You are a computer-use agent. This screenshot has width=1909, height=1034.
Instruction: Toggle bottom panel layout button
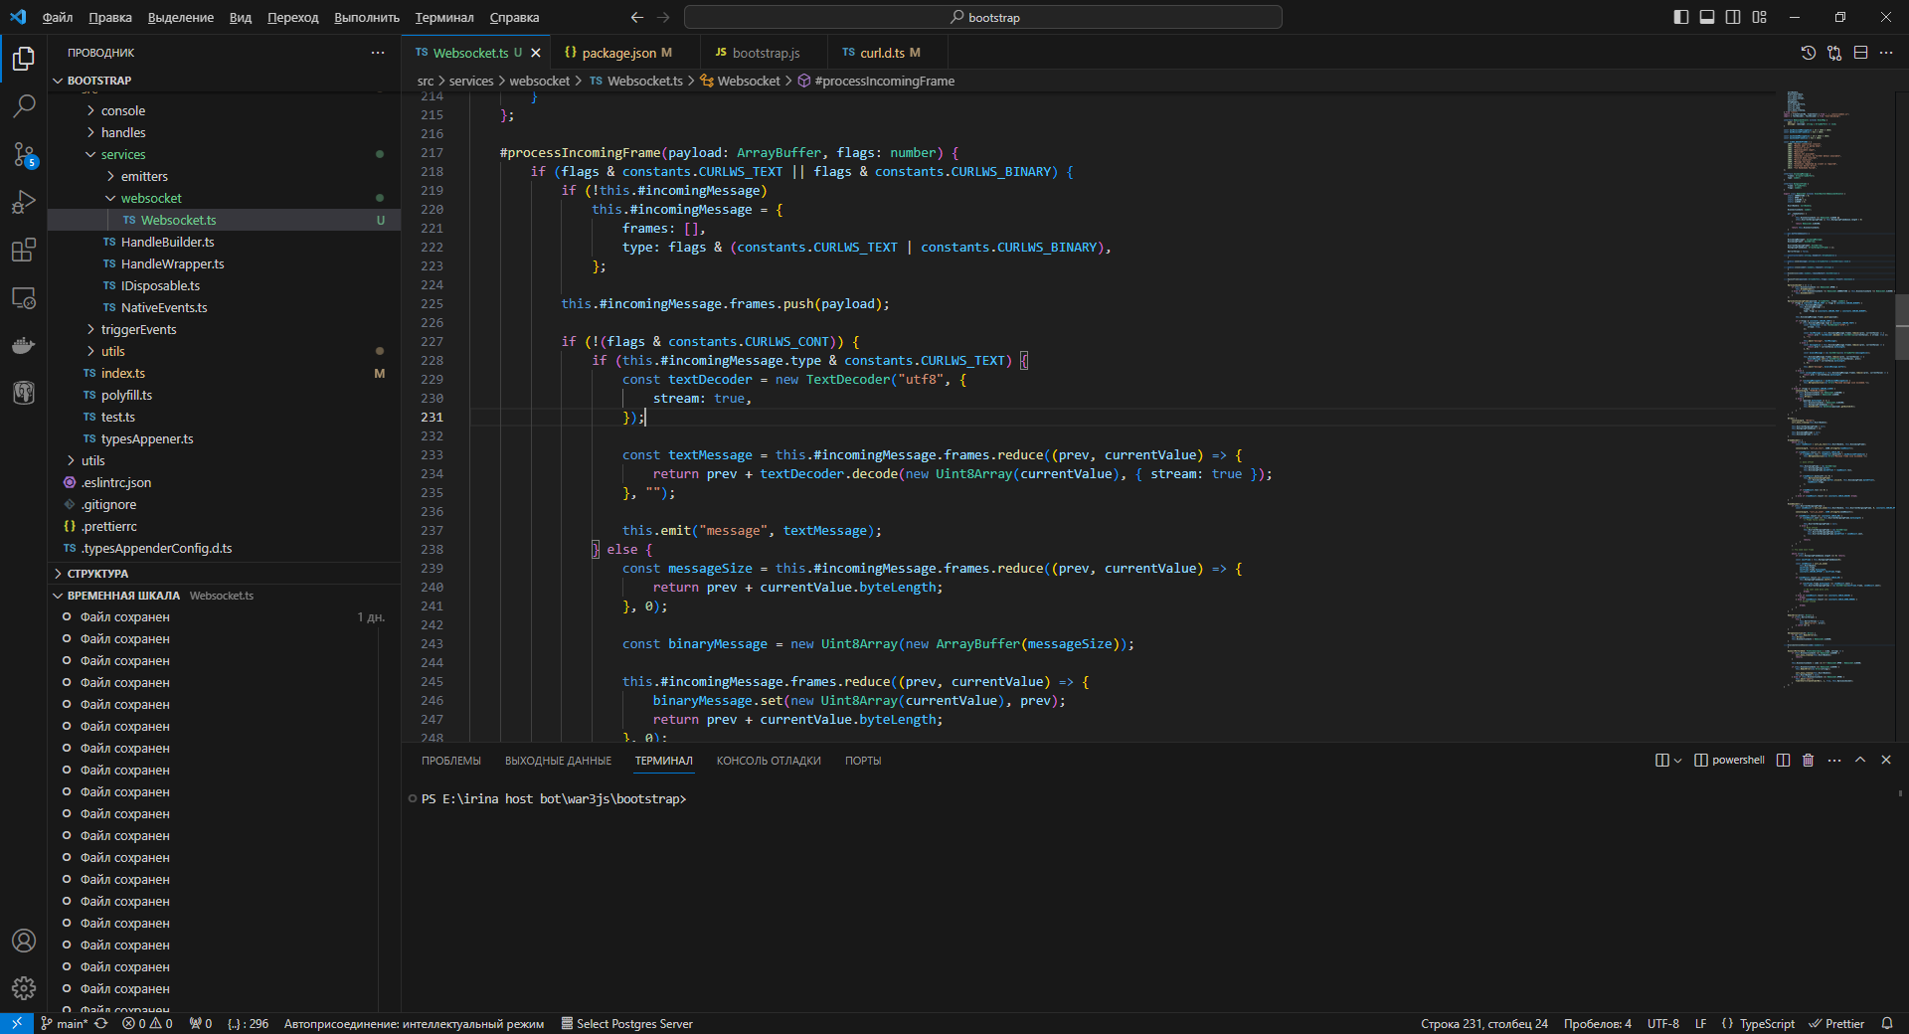pyautogui.click(x=1706, y=17)
